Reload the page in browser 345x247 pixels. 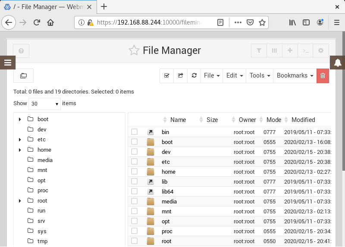[x=37, y=22]
